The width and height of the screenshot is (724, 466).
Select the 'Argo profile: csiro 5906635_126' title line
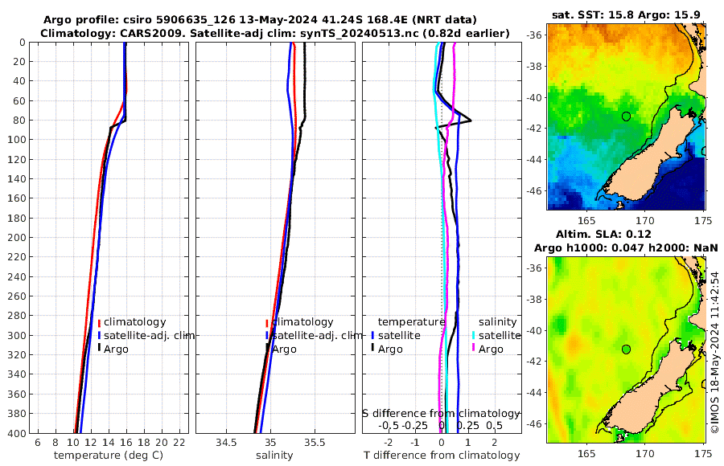[260, 20]
